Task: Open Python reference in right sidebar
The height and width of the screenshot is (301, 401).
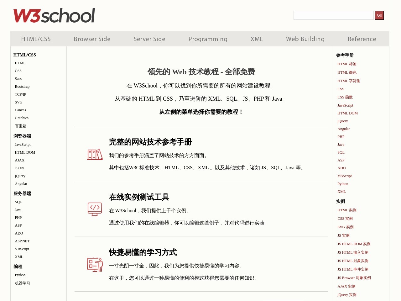Action: click(x=343, y=184)
